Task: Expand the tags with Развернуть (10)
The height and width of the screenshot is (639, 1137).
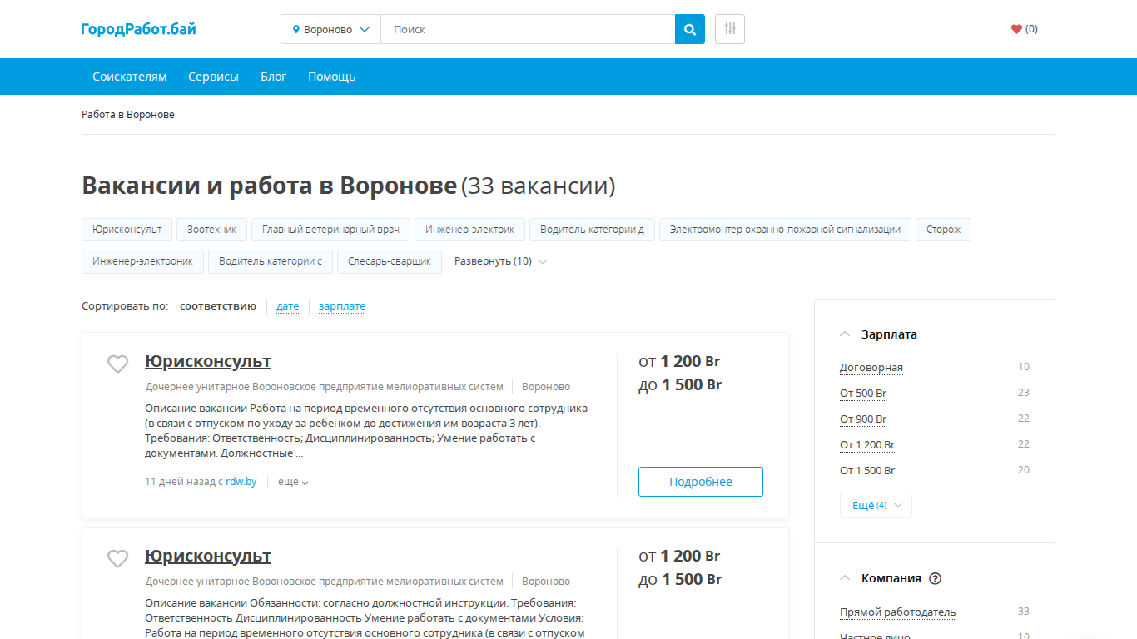Action: point(500,261)
